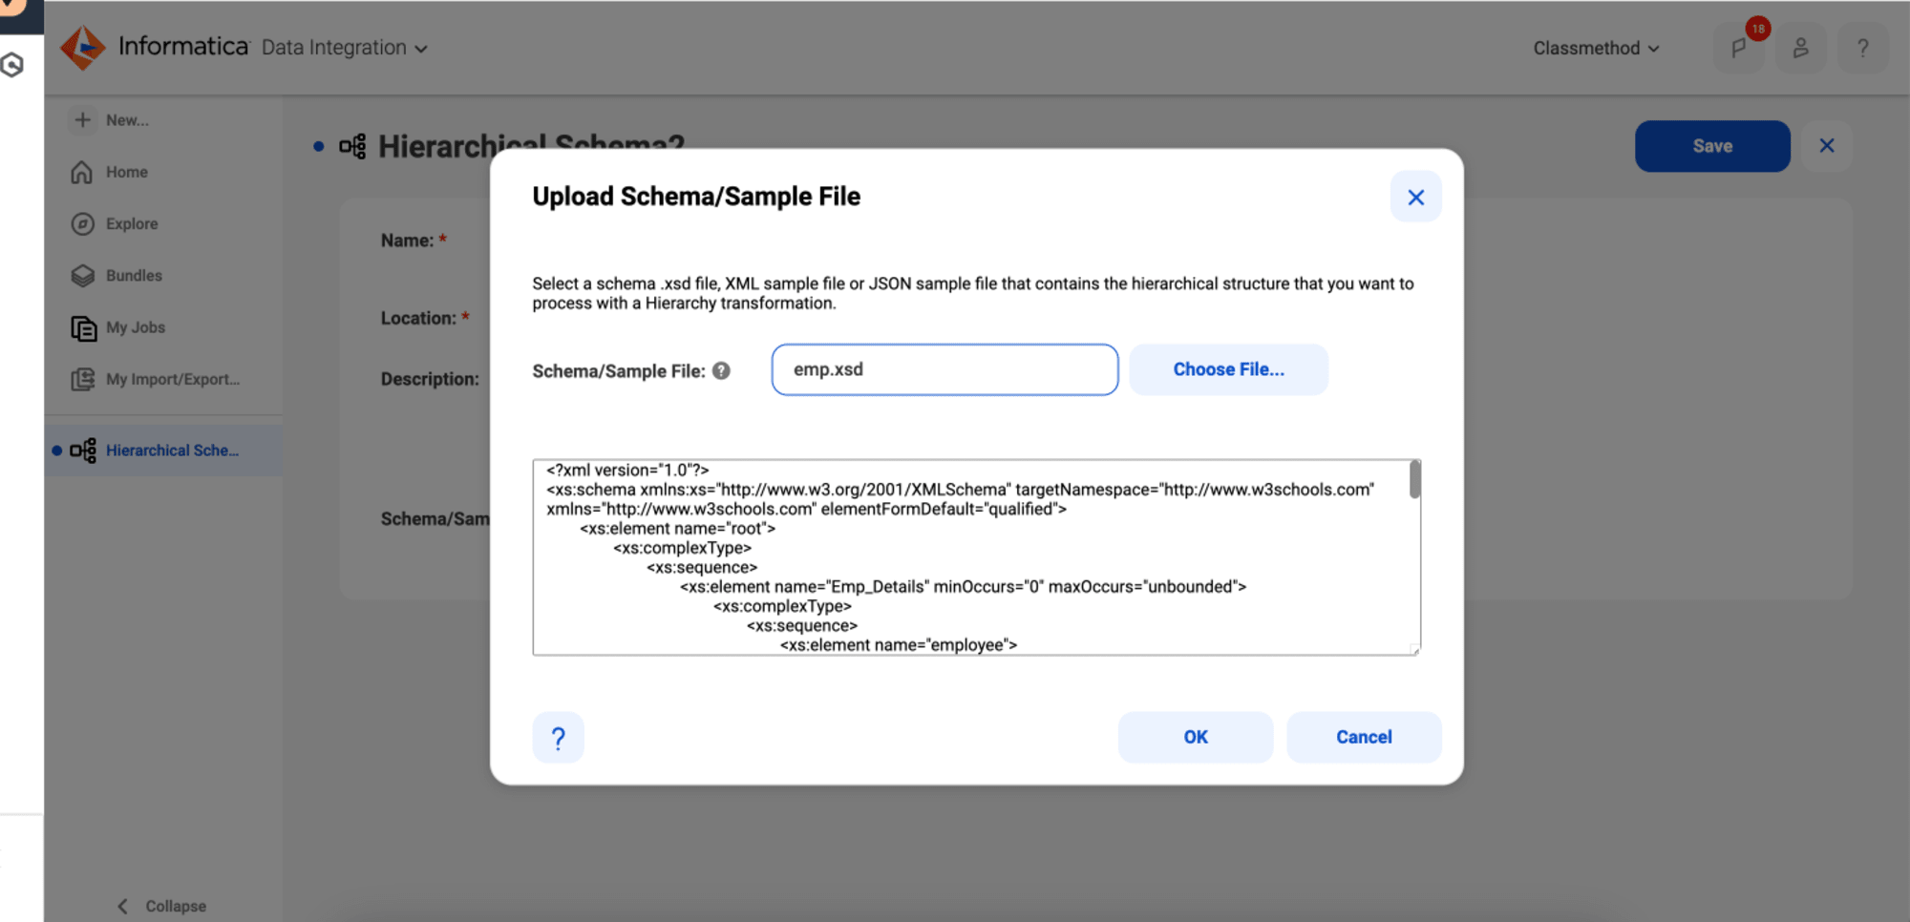The height and width of the screenshot is (922, 1910).
Task: Click the Choose File... button
Action: (x=1228, y=369)
